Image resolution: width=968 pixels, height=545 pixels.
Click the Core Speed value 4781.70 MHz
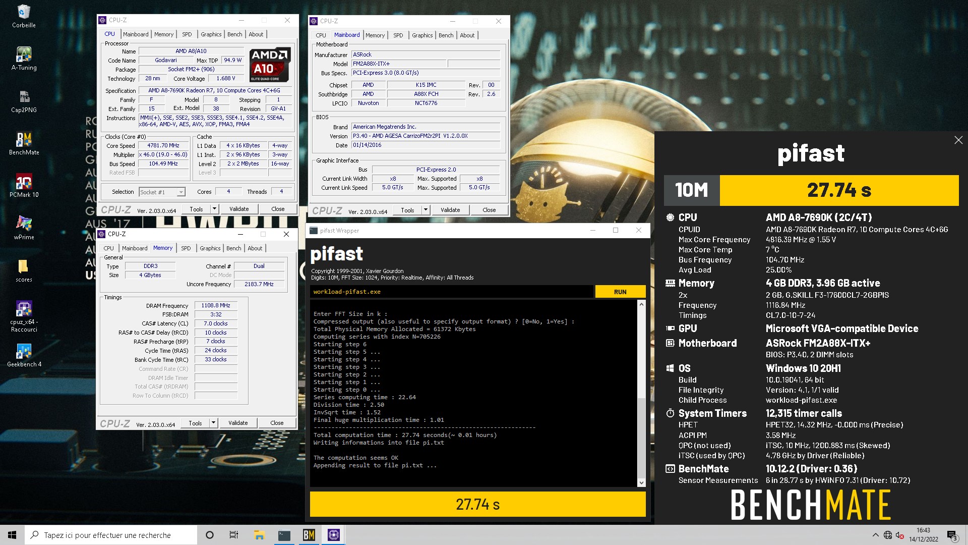click(163, 145)
